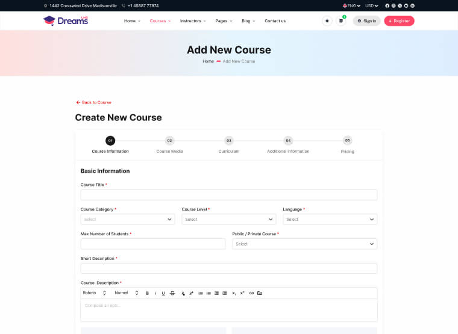Open the Roboto font picker
The image size is (458, 334).
(x=95, y=293)
